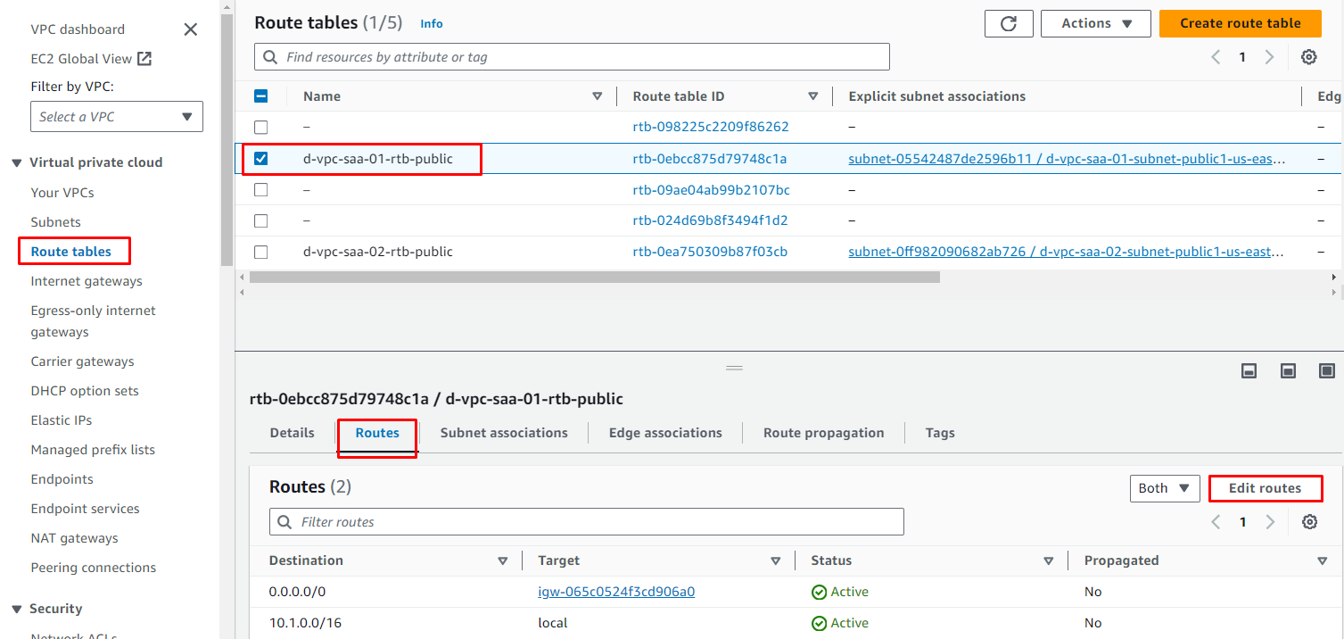The image size is (1344, 639).
Task: Open the Actions dropdown menu
Action: (1096, 24)
